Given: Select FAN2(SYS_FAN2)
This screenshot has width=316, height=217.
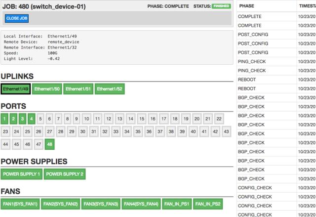Looking at the screenshot, I should click(60, 204).
